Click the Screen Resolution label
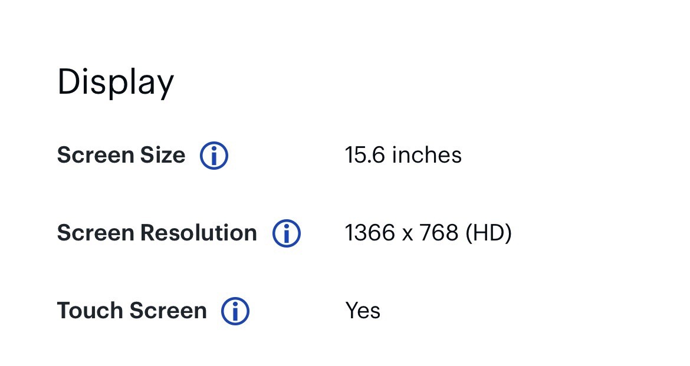Viewport: 690px width, 366px height. point(157,233)
